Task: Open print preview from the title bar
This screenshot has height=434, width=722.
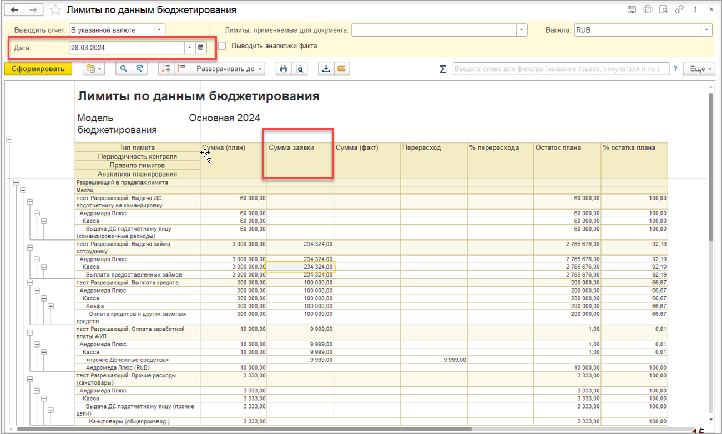Action: 663,9
